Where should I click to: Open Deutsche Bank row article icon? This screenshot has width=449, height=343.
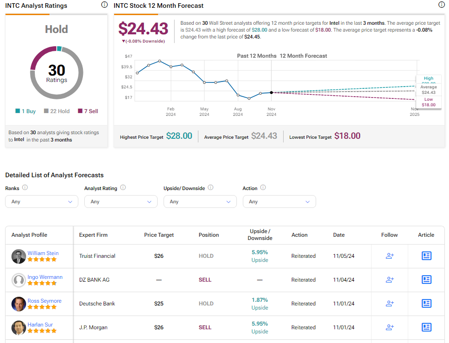[x=426, y=304]
